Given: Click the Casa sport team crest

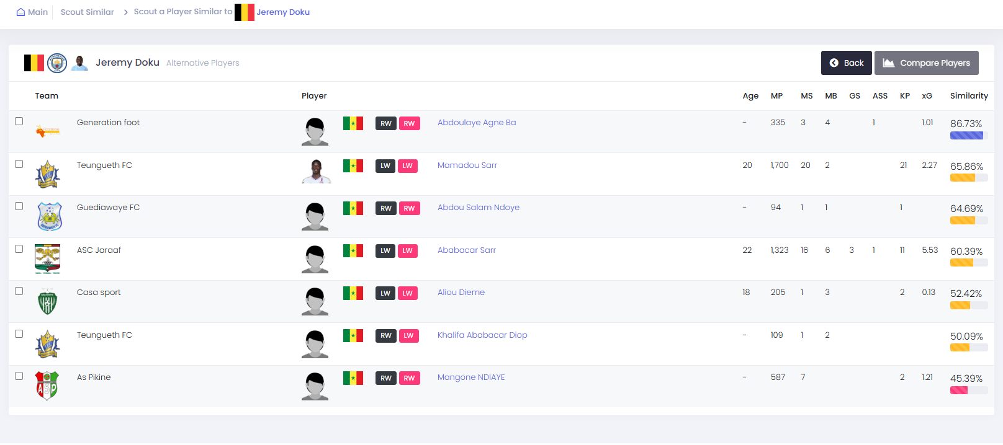Looking at the screenshot, I should pos(48,301).
